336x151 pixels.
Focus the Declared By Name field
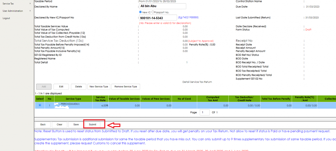point(162,6)
